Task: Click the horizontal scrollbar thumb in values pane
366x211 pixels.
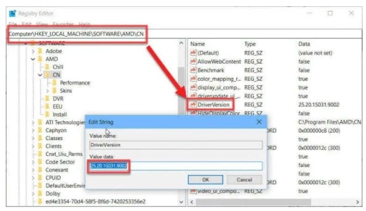Action: [253, 202]
